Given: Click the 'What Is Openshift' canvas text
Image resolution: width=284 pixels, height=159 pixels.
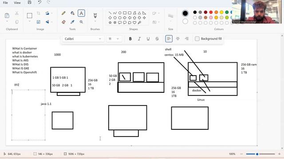Looking at the screenshot, I should [x=24, y=72].
